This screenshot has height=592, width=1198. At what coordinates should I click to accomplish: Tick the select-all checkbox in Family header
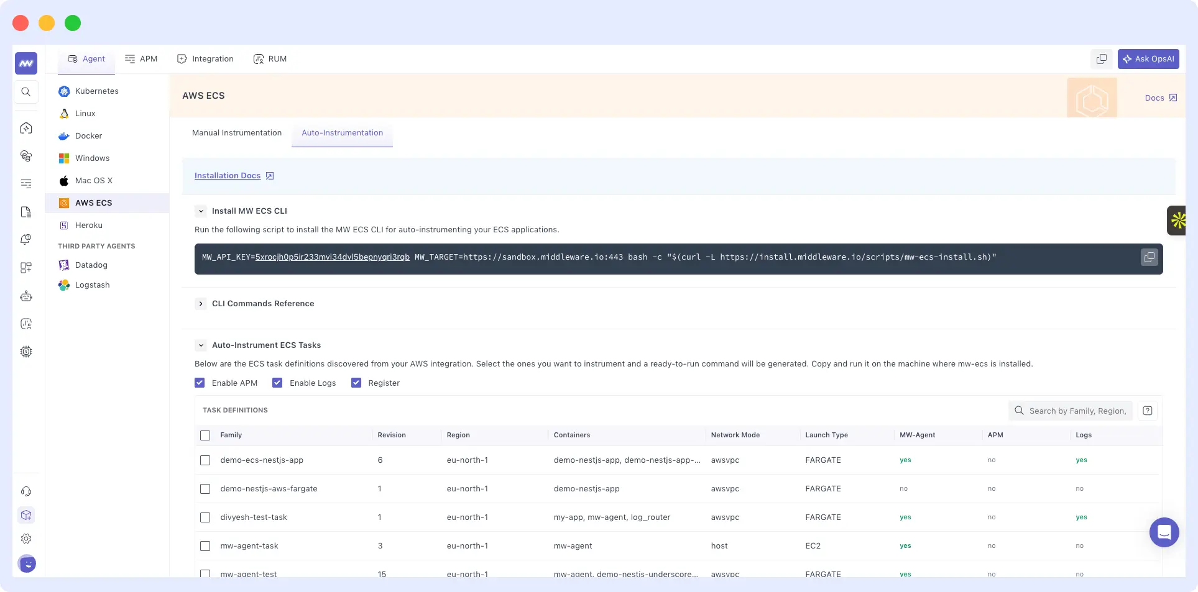(205, 435)
